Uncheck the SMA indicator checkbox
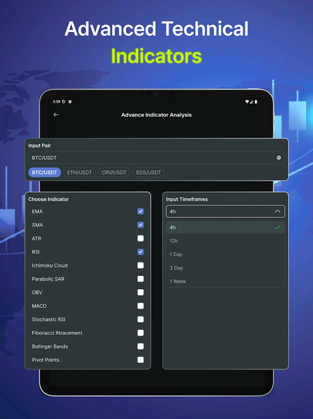Image resolution: width=313 pixels, height=419 pixels. [x=140, y=225]
